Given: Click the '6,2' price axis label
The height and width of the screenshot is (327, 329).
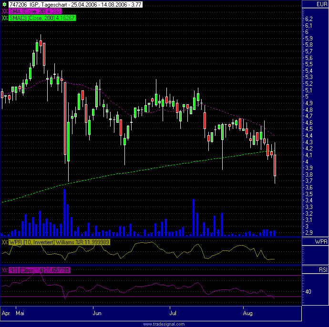Looking at the screenshot, I should click(x=309, y=19).
